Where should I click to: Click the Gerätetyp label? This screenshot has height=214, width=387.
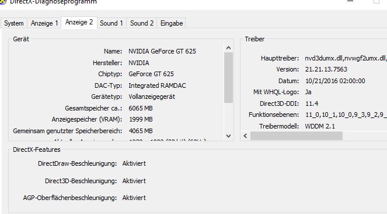pos(107,97)
